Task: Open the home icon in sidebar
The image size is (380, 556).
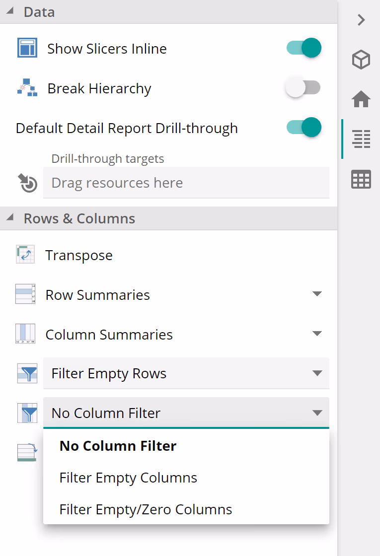Action: pos(361,99)
